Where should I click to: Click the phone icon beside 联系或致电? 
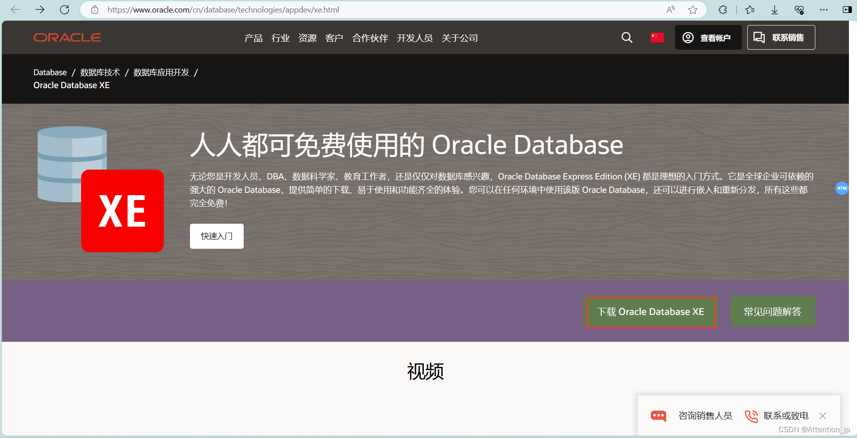pos(750,416)
